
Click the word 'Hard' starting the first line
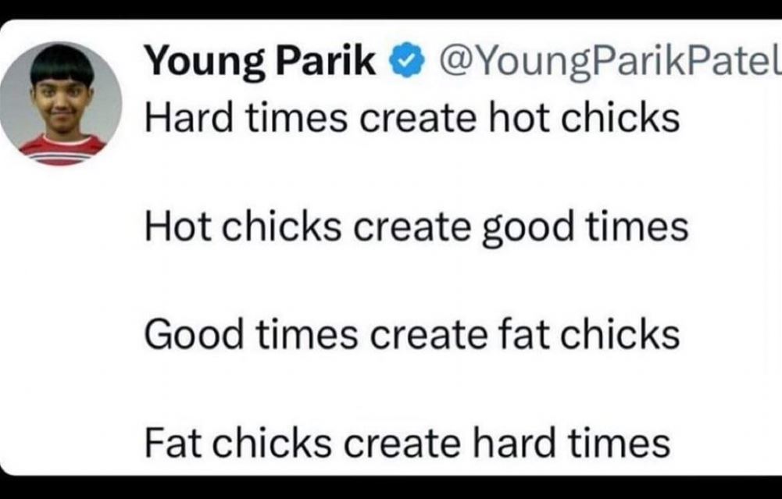[x=188, y=118]
